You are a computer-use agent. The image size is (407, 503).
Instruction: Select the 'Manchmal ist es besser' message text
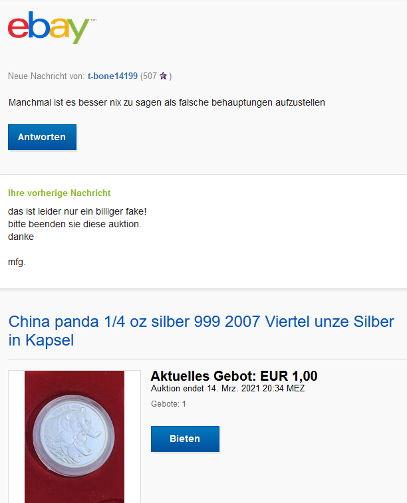pyautogui.click(x=166, y=102)
